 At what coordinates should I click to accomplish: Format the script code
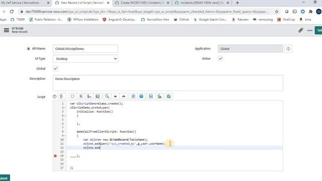(81, 96)
